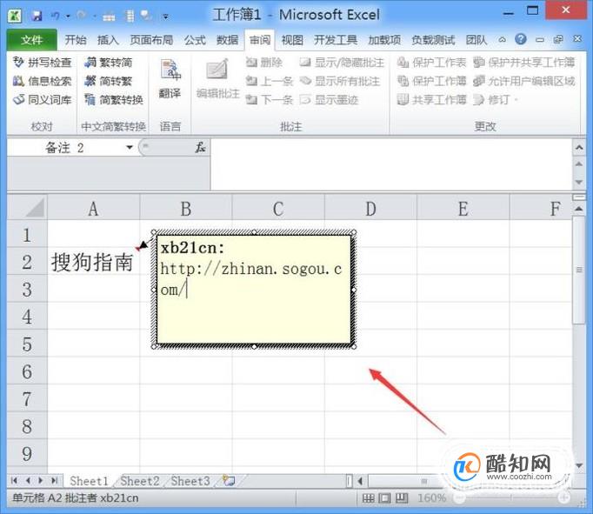The height and width of the screenshot is (514, 593).
Task: Click cell A2 containing 搜狗指南
Action: [x=93, y=262]
